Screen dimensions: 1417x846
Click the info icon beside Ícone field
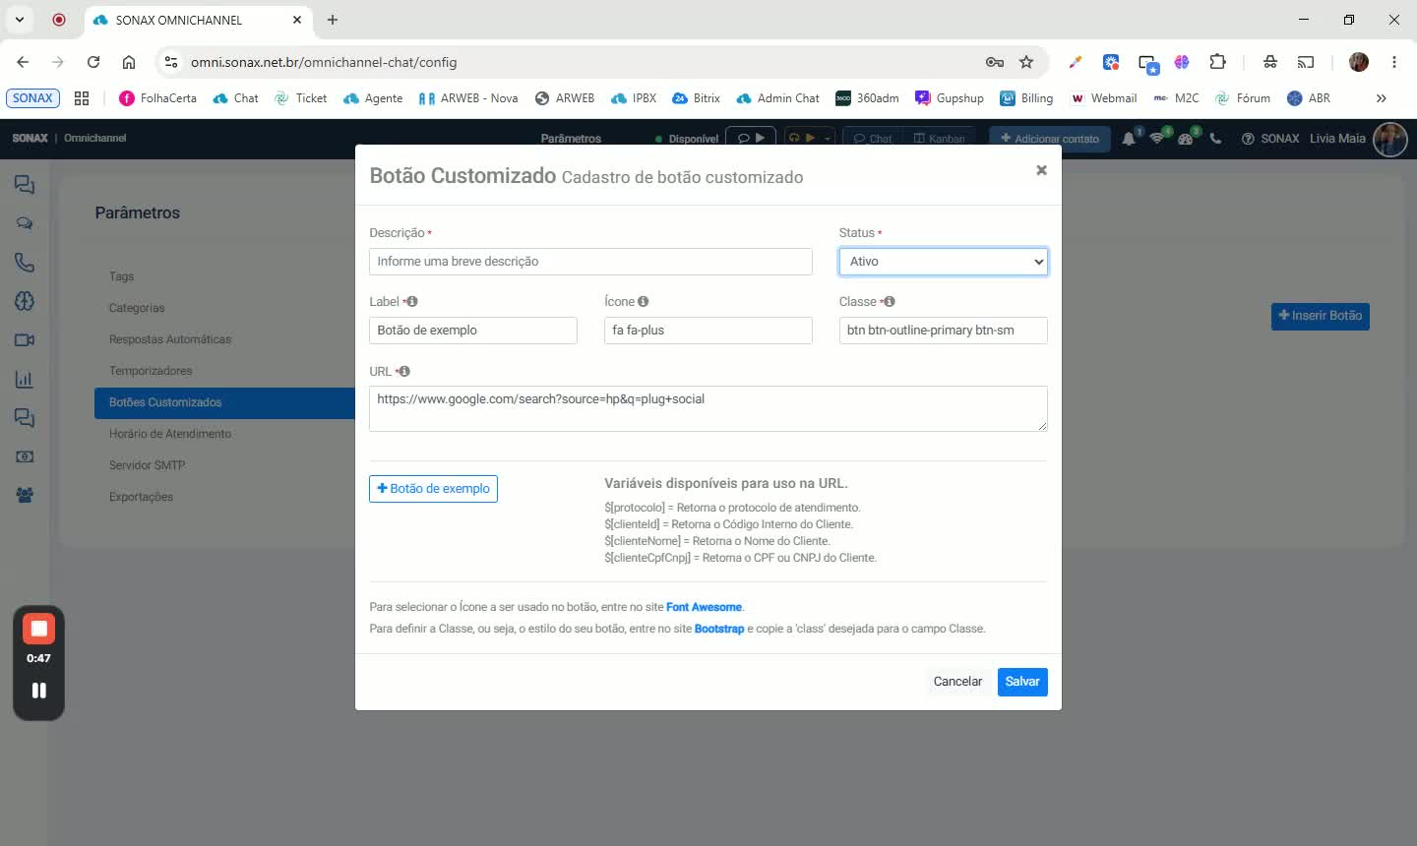(x=643, y=302)
